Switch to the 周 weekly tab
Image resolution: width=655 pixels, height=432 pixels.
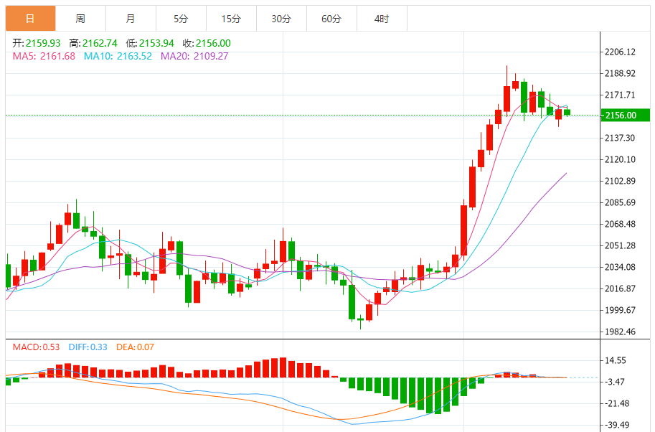[x=80, y=19]
